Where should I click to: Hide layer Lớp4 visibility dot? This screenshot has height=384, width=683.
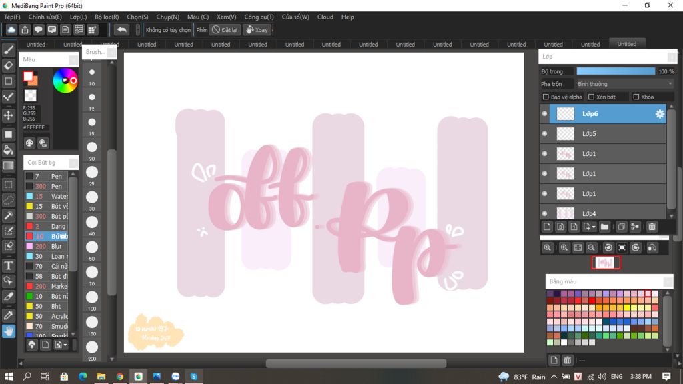point(544,213)
